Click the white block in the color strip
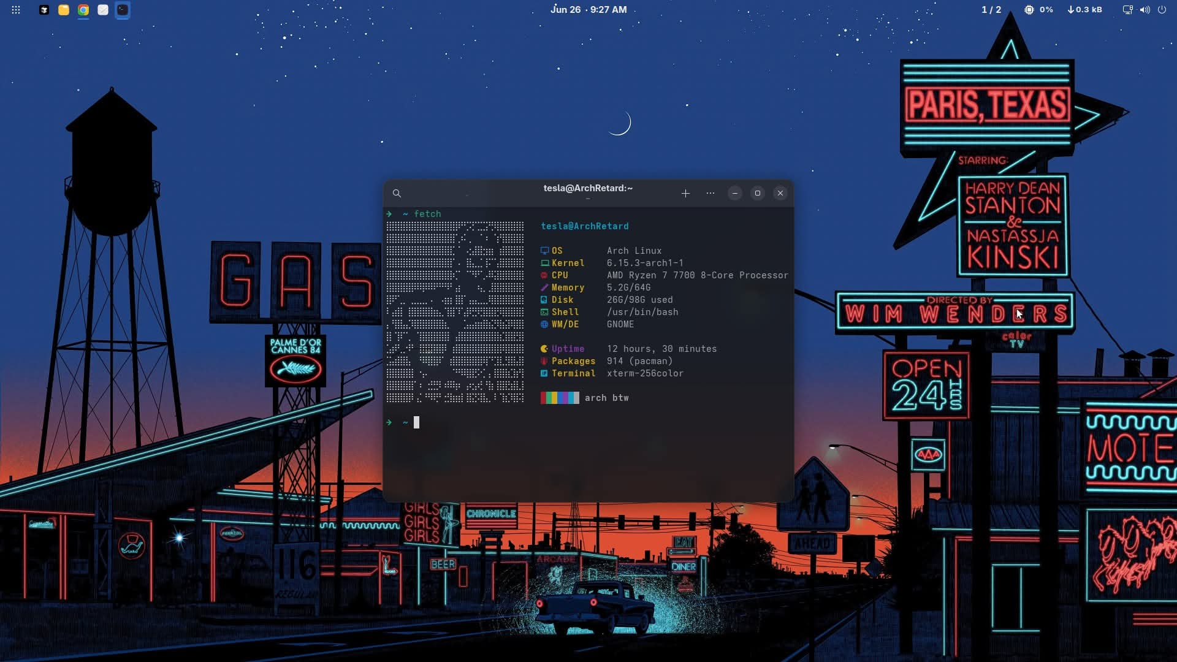 pyautogui.click(x=576, y=398)
